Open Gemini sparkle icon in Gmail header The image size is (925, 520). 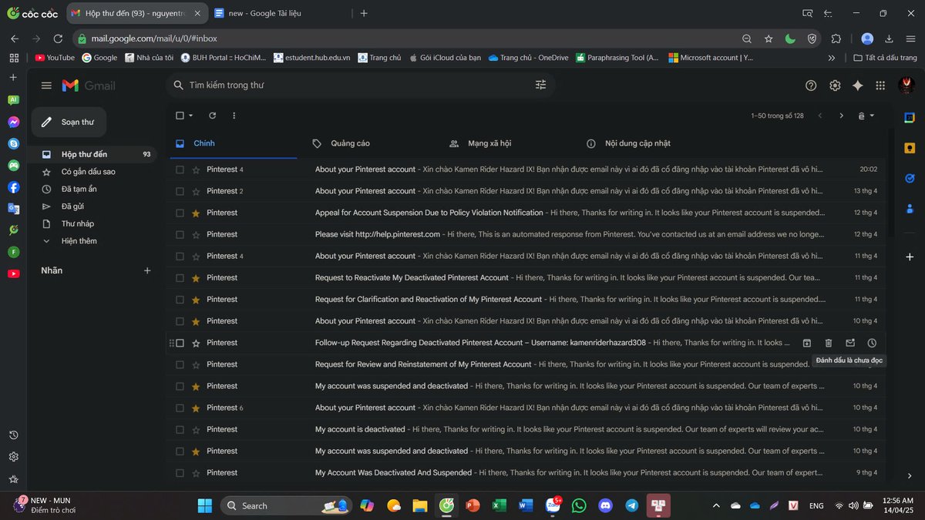[857, 86]
